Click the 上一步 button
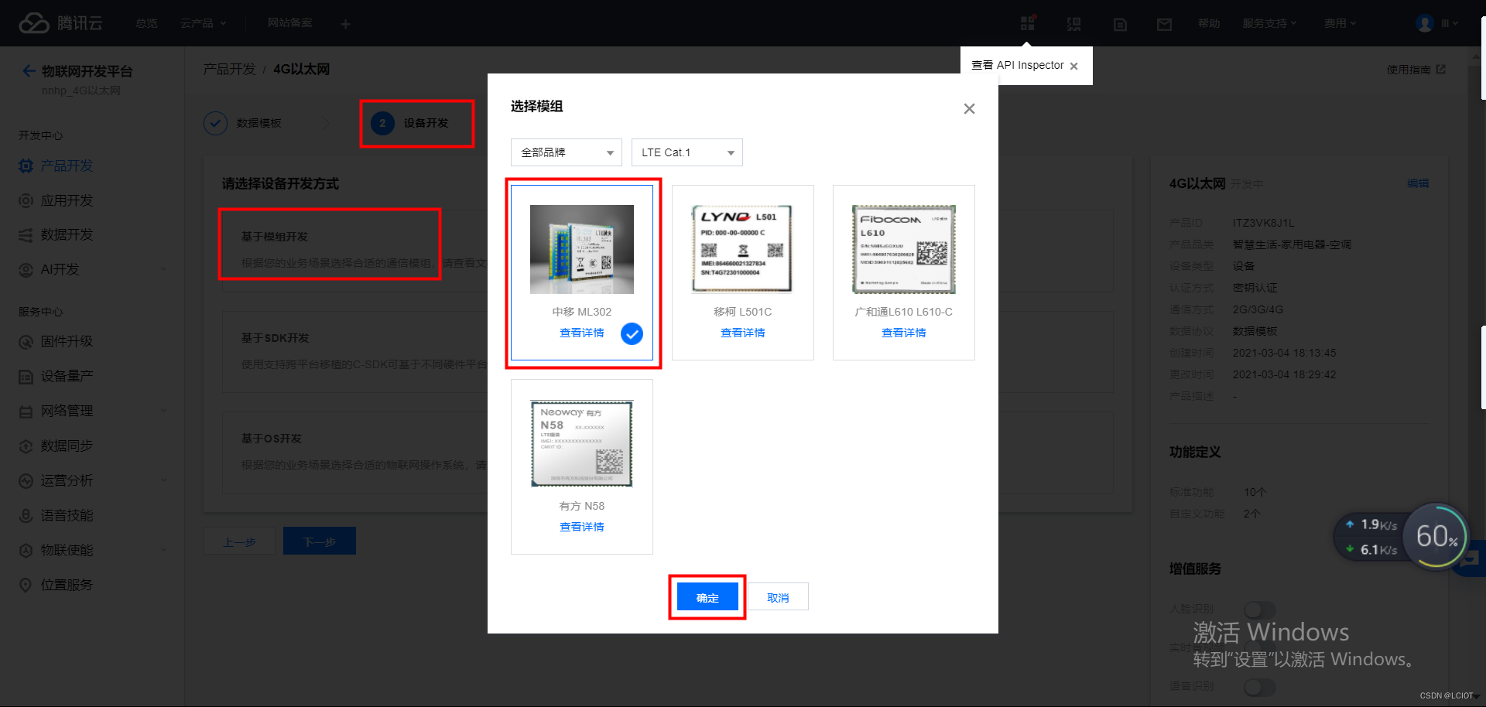The image size is (1486, 707). click(x=240, y=541)
